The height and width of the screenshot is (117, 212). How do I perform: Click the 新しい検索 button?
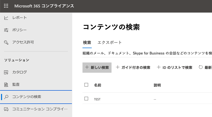97,68
